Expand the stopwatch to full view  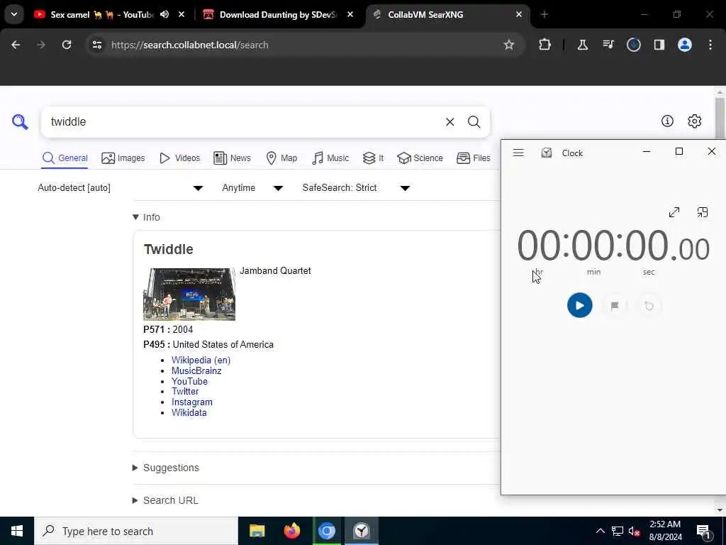[x=674, y=212]
